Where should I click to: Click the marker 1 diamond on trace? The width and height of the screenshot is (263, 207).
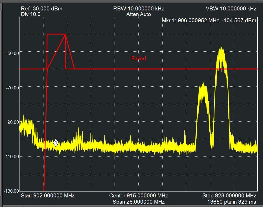pyautogui.click(x=56, y=143)
